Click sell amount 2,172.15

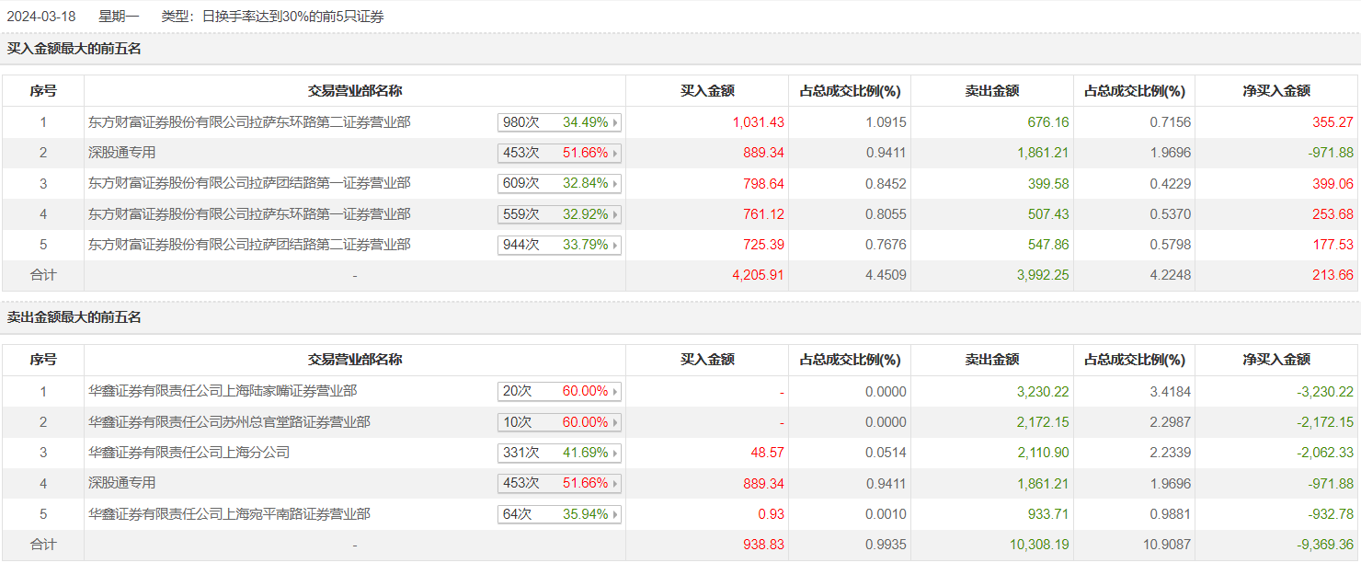click(1043, 422)
